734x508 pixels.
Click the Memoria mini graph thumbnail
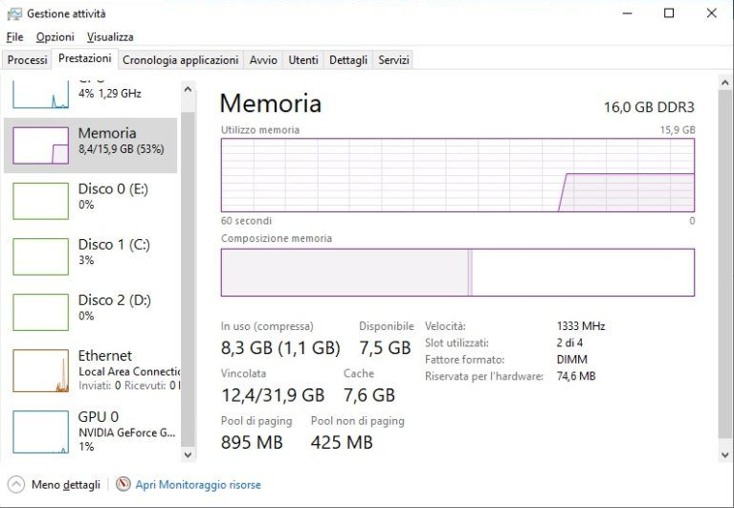(x=40, y=145)
